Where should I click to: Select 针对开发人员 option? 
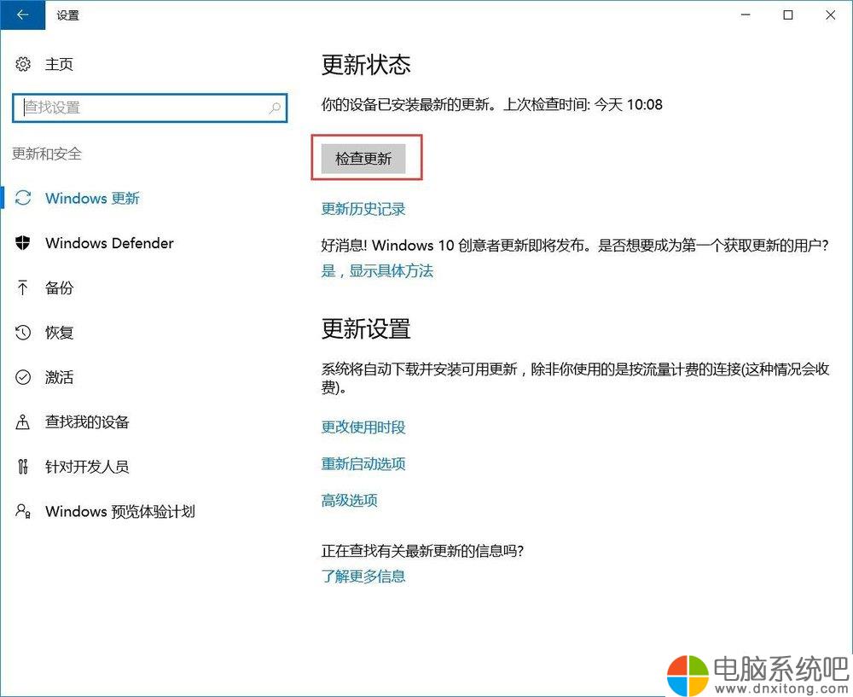[x=87, y=467]
